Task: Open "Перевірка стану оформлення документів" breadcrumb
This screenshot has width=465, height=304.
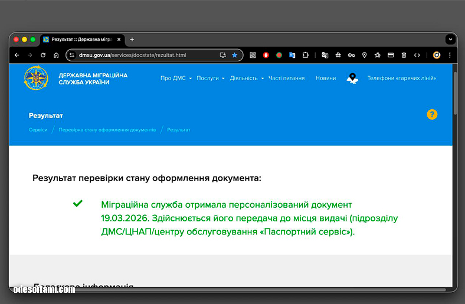Action: coord(107,130)
